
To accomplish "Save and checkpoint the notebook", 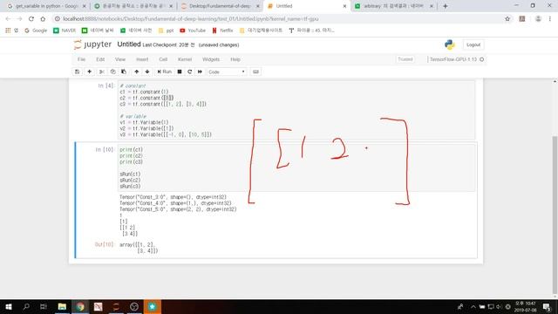I will 78,72.
